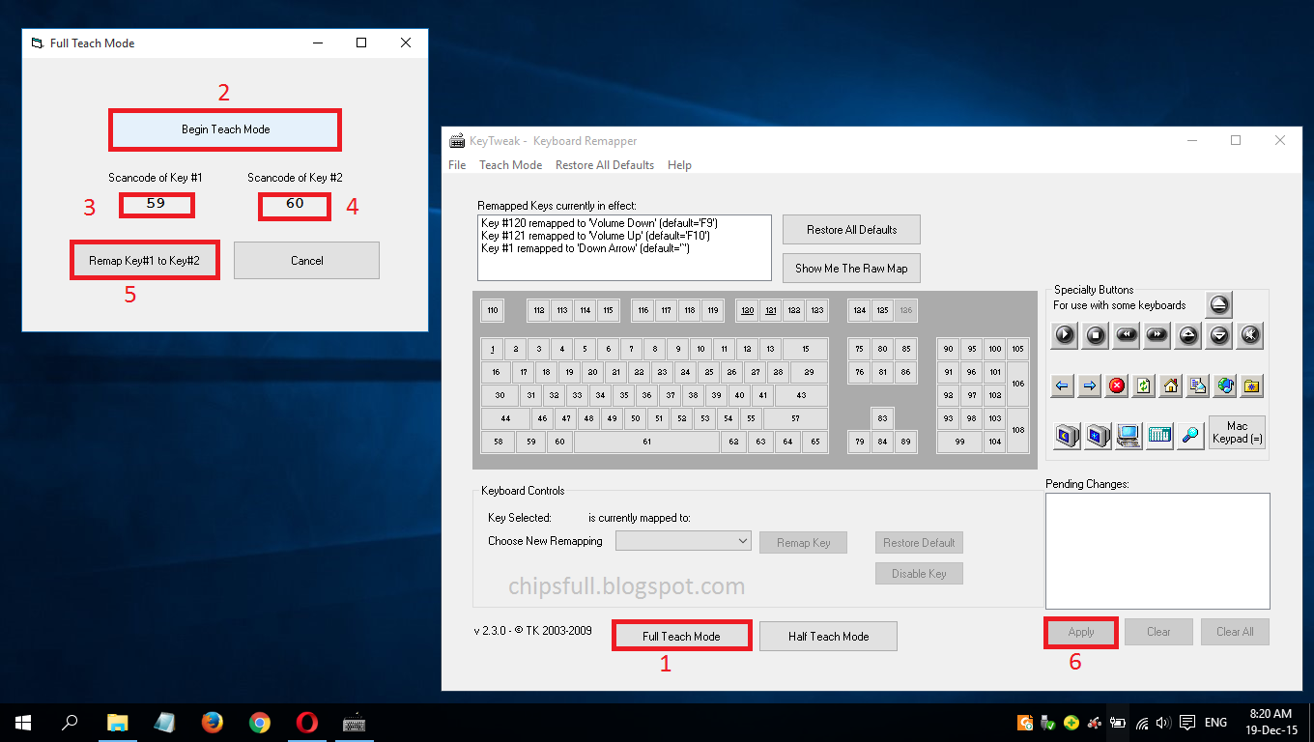
Task: Select key 83 on the keyboard layout
Action: (x=882, y=418)
